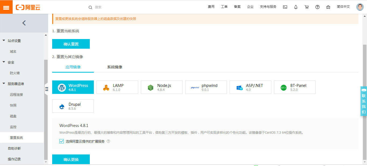This screenshot has height=166, width=367.
Task: Click the Drupal drop icon
Action: (x=62, y=107)
